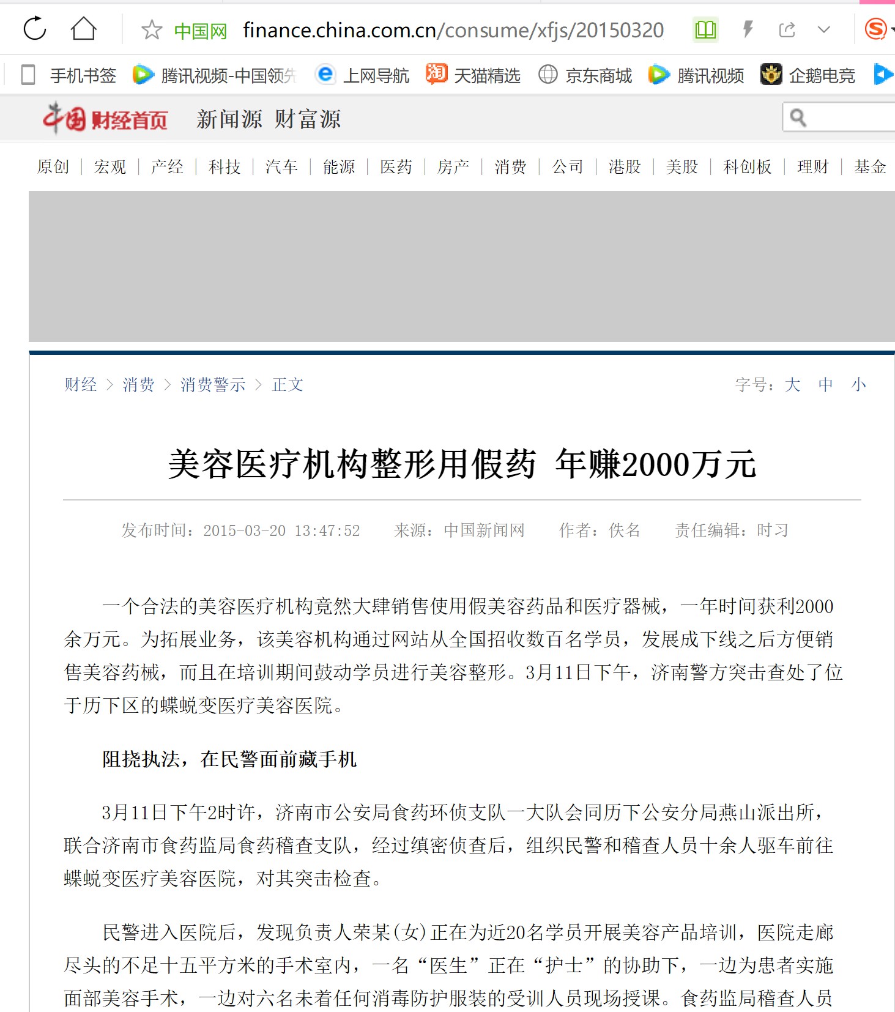895x1012 pixels.
Task: Select the 宏观 navigation item
Action: click(x=110, y=166)
